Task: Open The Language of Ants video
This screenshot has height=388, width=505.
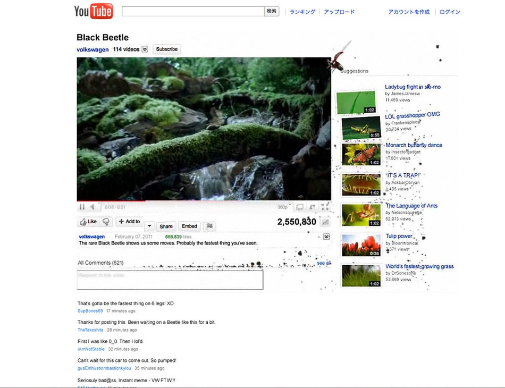Action: (x=411, y=206)
